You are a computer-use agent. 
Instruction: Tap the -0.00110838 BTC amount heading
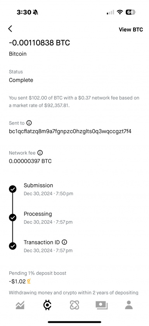point(40,43)
